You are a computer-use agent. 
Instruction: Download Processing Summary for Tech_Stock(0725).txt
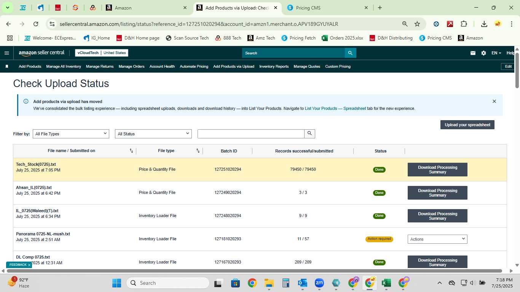tap(437, 170)
